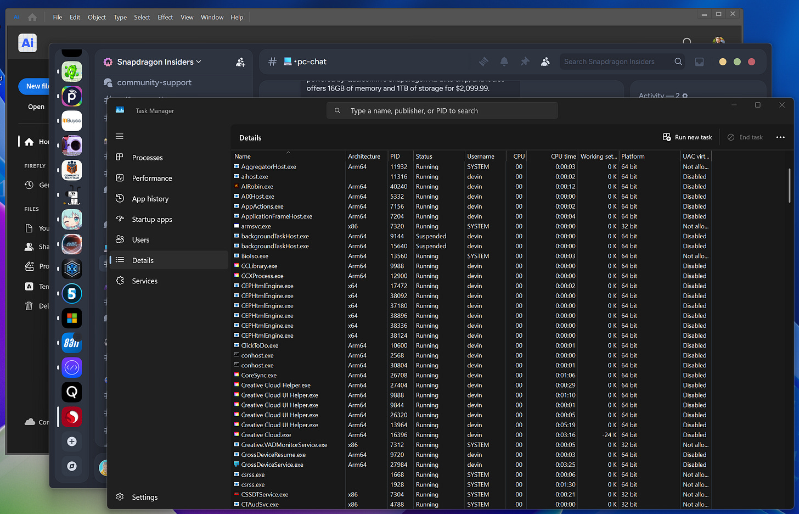This screenshot has width=799, height=514.
Task: Open purple P server icon in Discord
Action: click(72, 96)
